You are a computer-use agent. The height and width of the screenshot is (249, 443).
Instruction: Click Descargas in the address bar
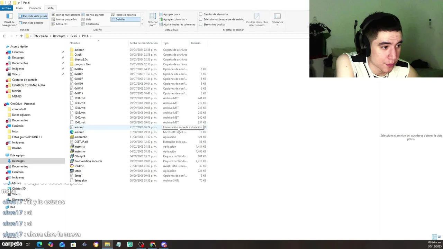pyautogui.click(x=59, y=36)
